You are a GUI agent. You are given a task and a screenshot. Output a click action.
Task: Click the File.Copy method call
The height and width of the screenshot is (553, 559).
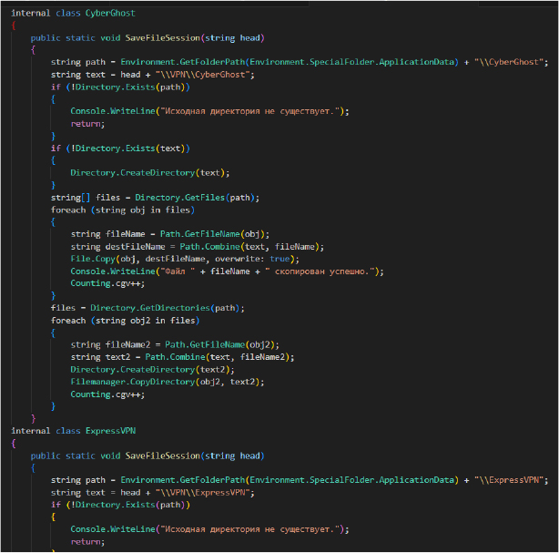click(93, 259)
